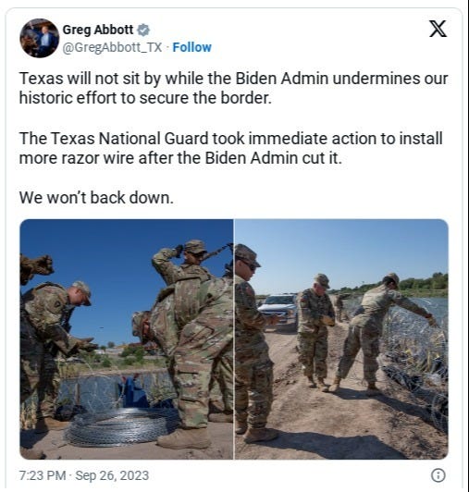This screenshot has height=492, width=469.
Task: Enlarge the left photo of soldiers unloading wire
Action: (x=127, y=339)
